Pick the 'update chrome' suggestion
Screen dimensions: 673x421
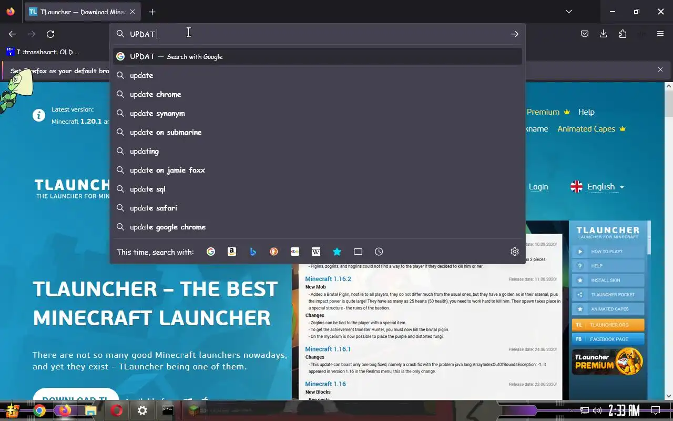coord(318,94)
